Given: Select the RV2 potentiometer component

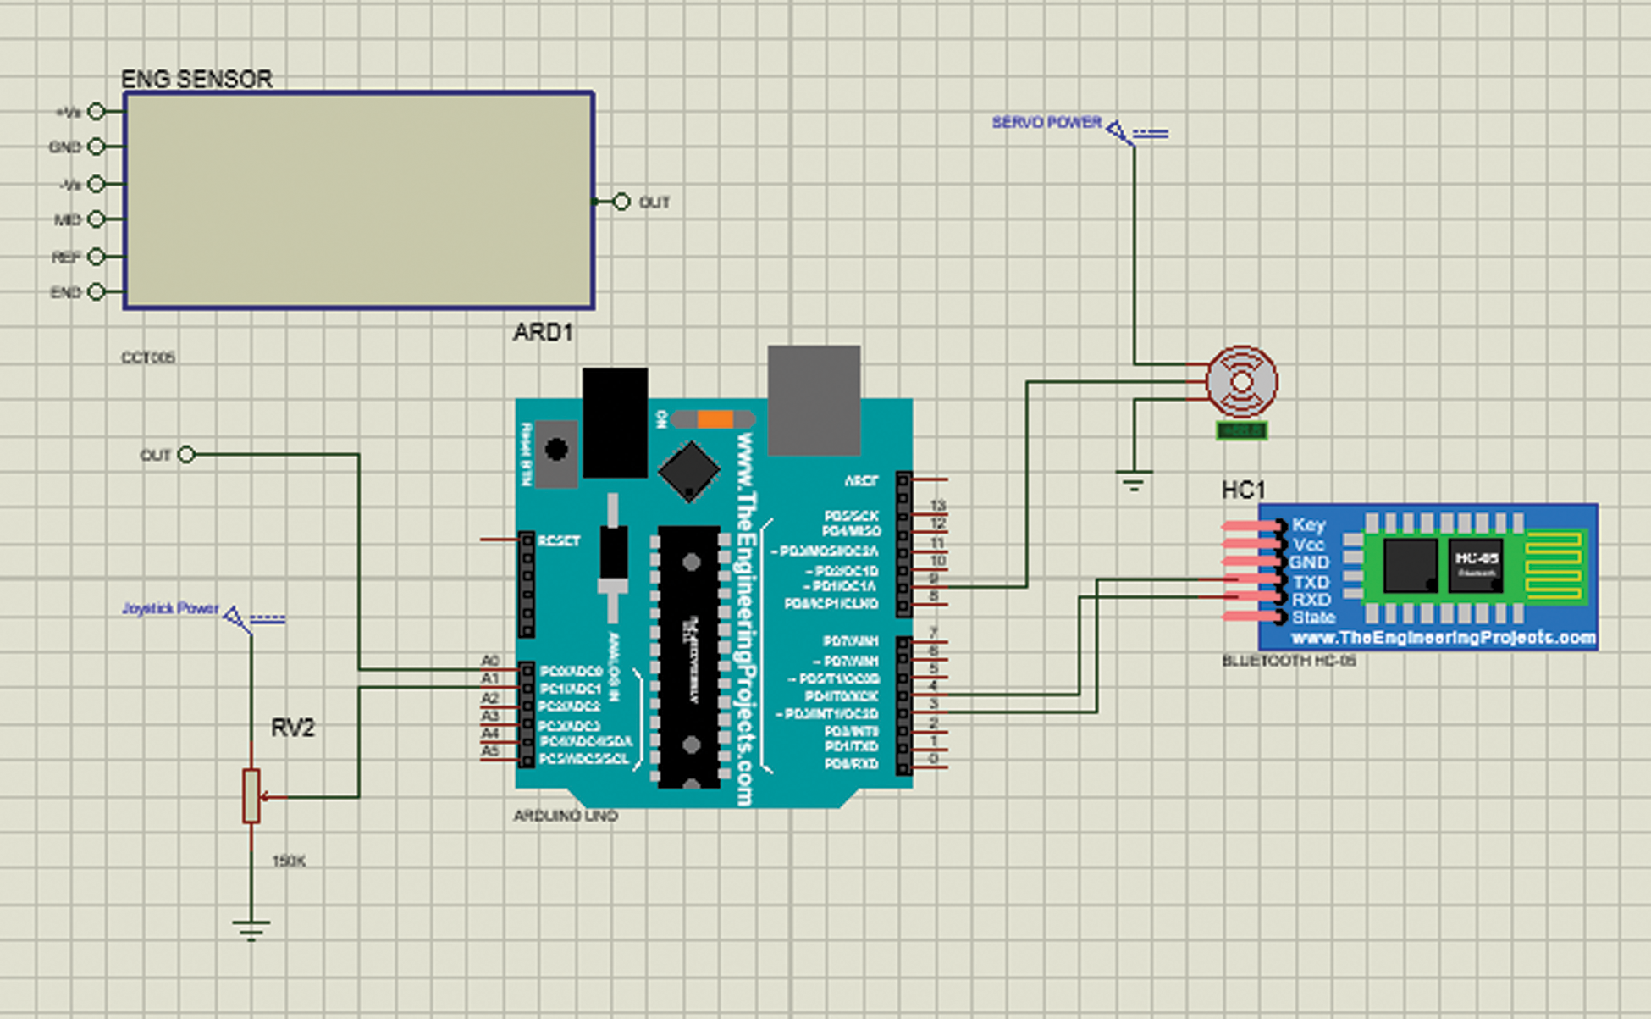Looking at the screenshot, I should tap(251, 796).
